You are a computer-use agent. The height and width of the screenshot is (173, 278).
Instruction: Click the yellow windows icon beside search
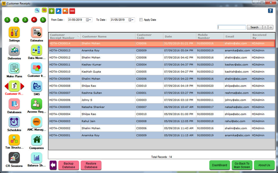click(x=44, y=10)
